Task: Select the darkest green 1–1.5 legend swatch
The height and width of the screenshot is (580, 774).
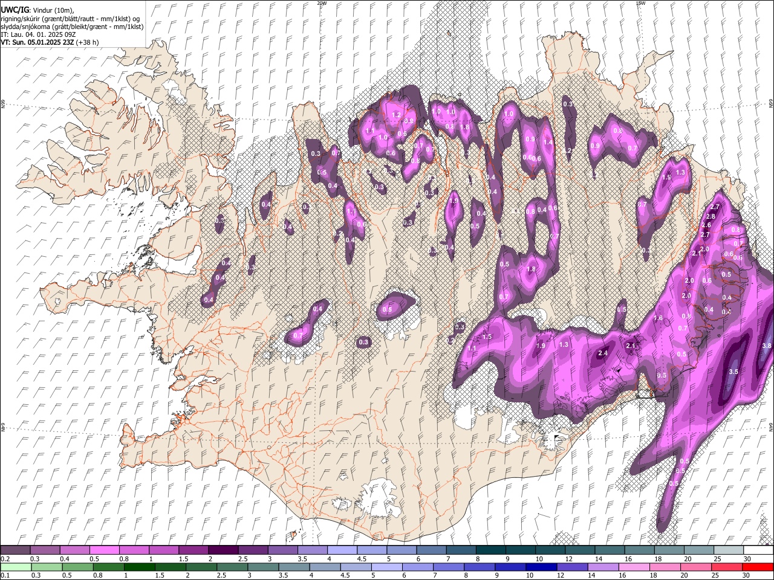Action: click(139, 567)
